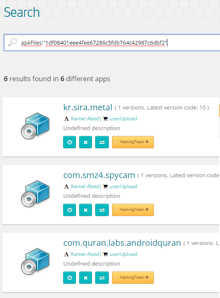Click the swap arrows button for kr.sira.metal
220x298 pixels.
tap(102, 142)
